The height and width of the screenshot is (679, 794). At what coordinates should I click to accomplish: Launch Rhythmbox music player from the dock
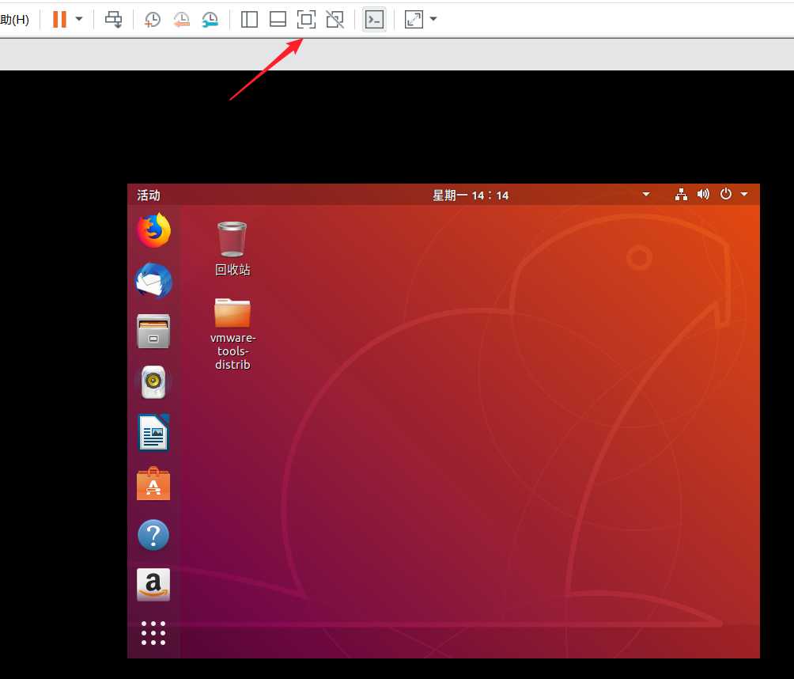153,382
